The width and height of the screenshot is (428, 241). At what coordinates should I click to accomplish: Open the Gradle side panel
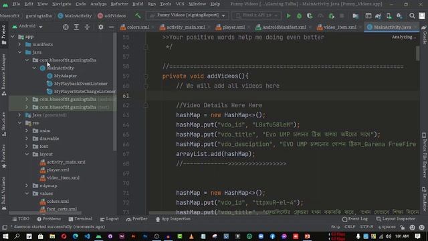click(x=424, y=34)
